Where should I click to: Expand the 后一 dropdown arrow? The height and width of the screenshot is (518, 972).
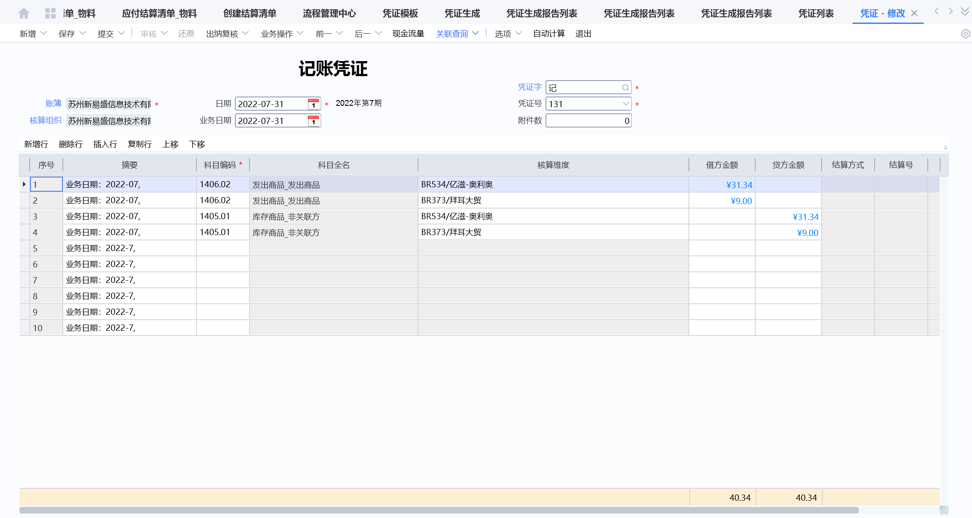click(x=378, y=33)
